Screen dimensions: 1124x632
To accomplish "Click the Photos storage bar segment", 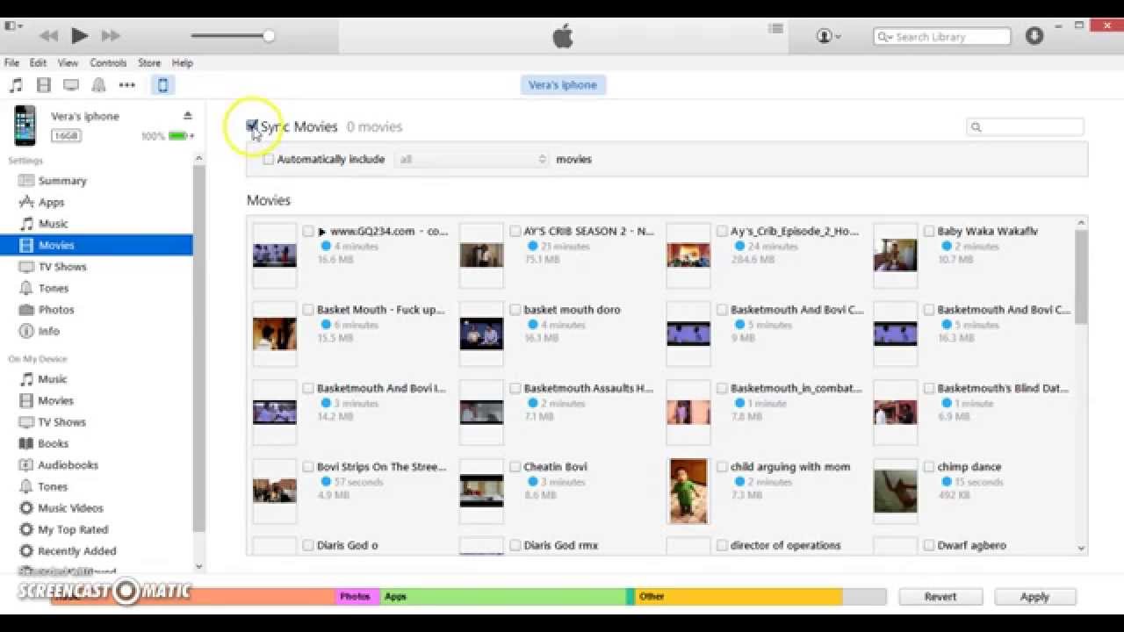I will 357,597.
